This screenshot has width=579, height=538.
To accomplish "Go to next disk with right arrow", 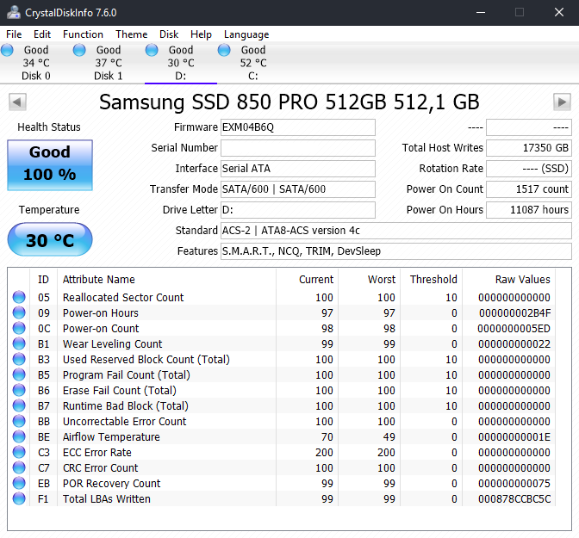I will [562, 102].
